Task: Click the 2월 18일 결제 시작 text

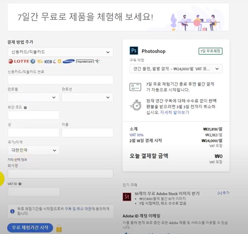Action: pyautogui.click(x=146, y=140)
